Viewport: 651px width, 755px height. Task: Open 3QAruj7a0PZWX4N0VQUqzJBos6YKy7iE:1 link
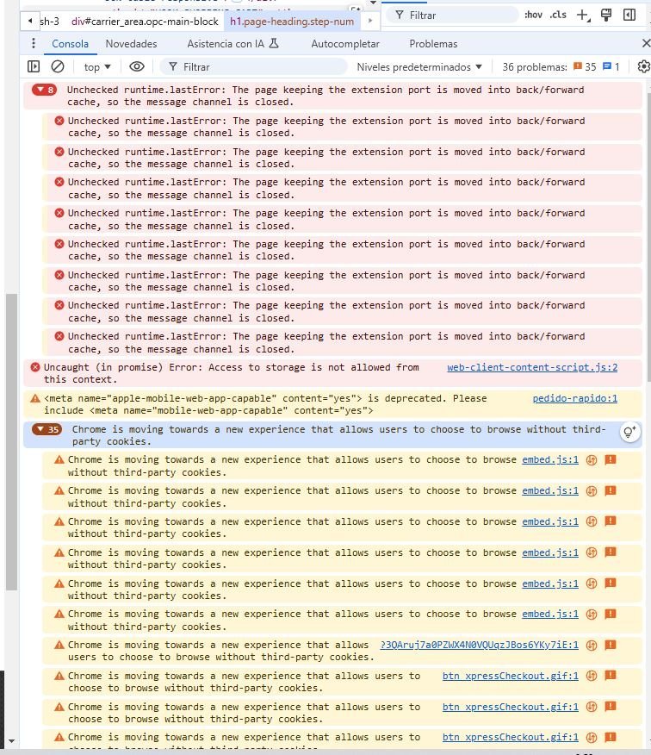pos(480,645)
